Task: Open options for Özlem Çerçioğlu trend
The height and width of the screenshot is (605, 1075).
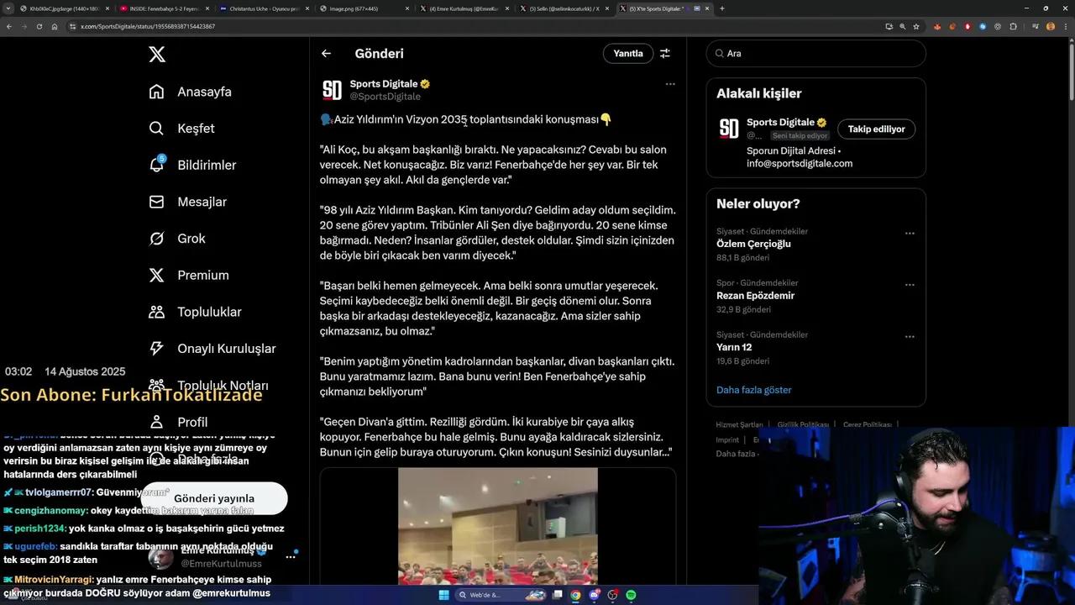Action: (x=910, y=234)
